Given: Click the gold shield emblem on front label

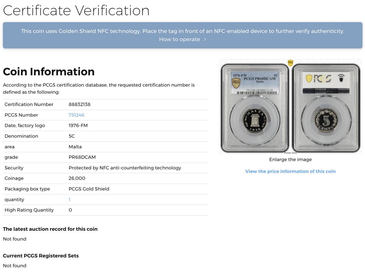Looking at the screenshot, I should [236, 83].
